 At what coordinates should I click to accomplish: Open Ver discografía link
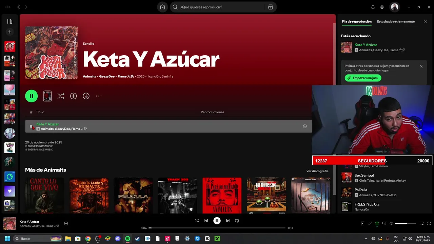(317, 171)
